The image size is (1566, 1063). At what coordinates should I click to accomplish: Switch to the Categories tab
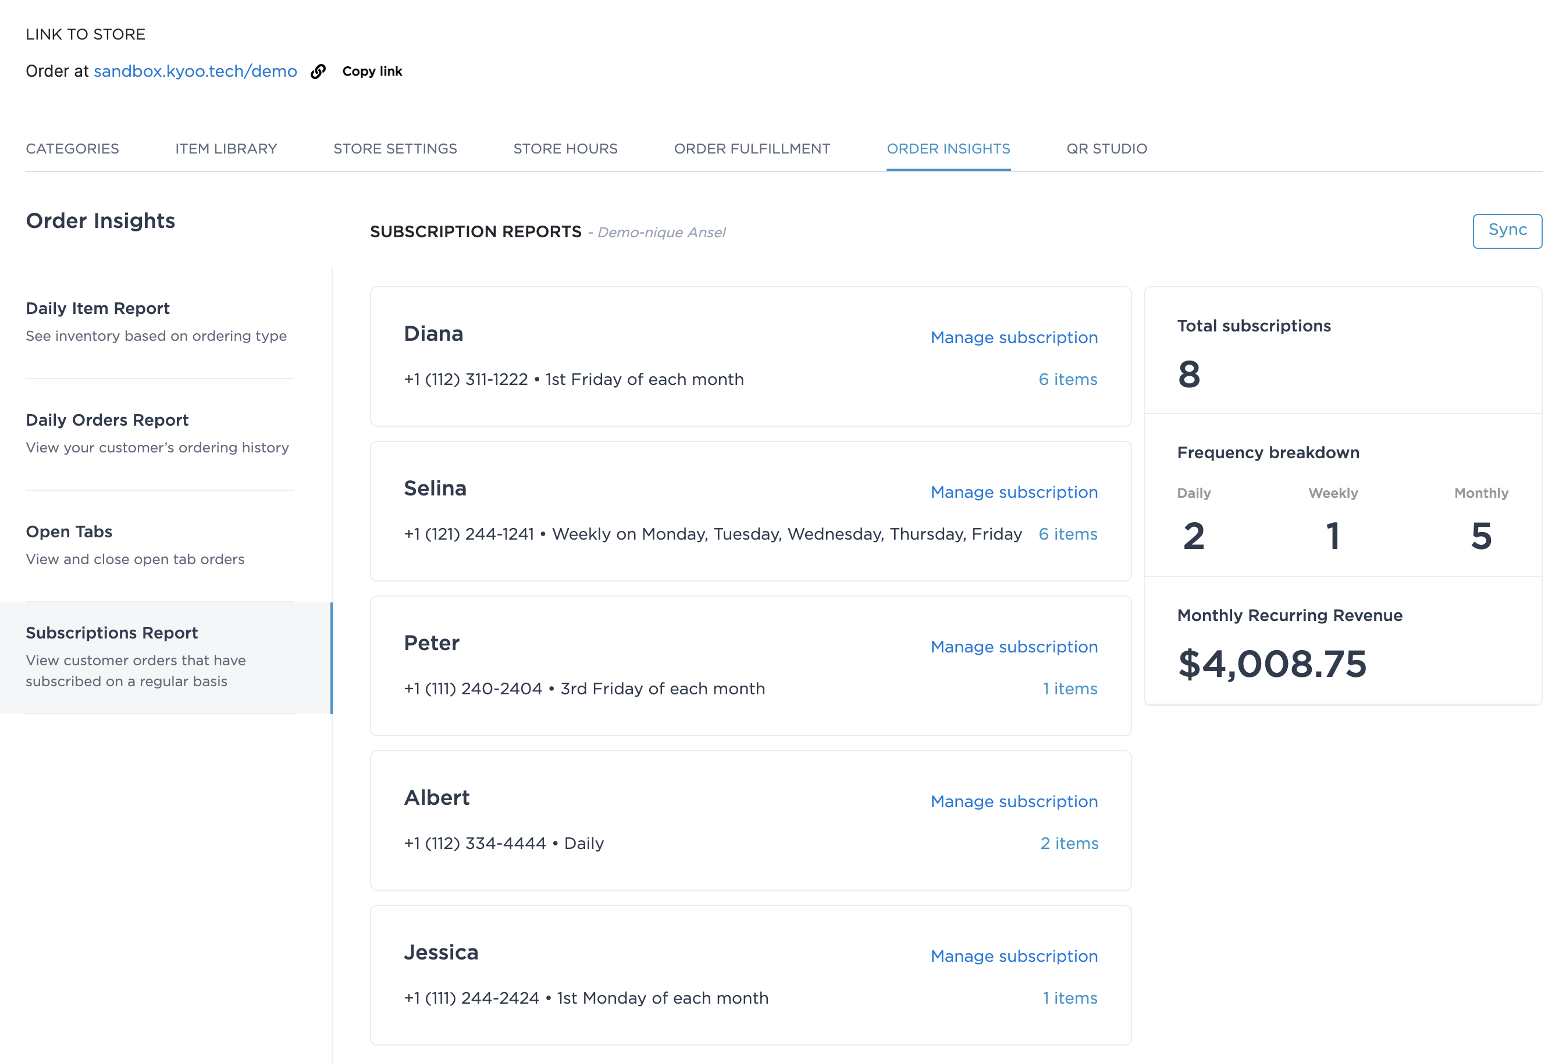72,149
